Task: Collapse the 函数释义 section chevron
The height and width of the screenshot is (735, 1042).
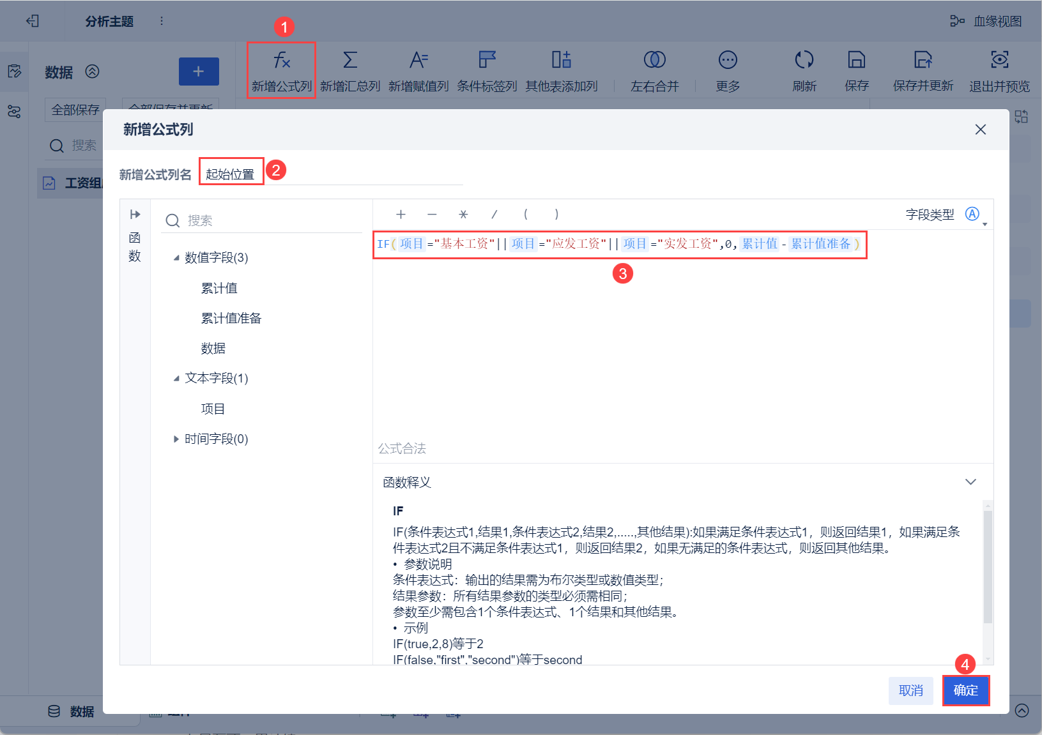Action: (x=970, y=482)
